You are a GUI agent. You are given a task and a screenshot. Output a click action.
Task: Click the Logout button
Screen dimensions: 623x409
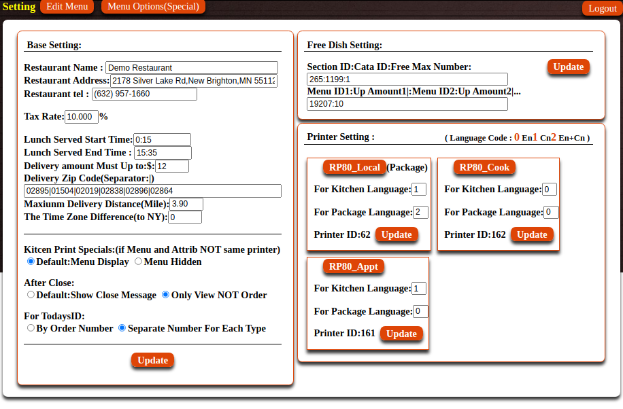tap(602, 8)
